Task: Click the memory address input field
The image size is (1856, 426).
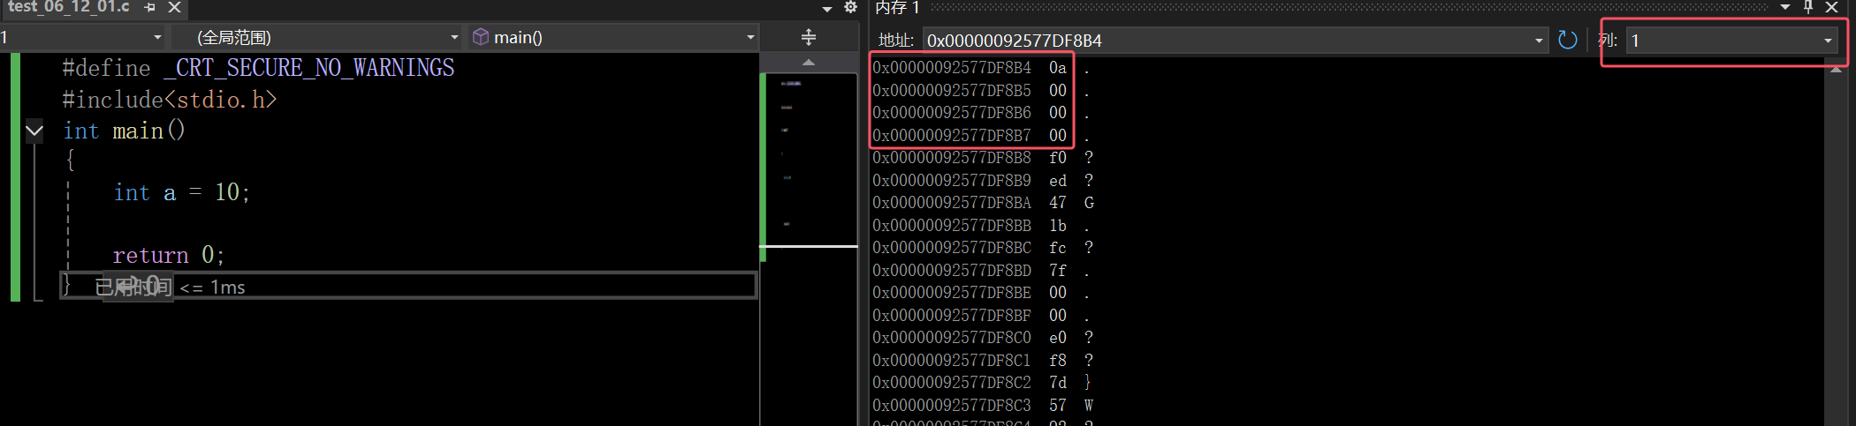Action: [x=1227, y=41]
